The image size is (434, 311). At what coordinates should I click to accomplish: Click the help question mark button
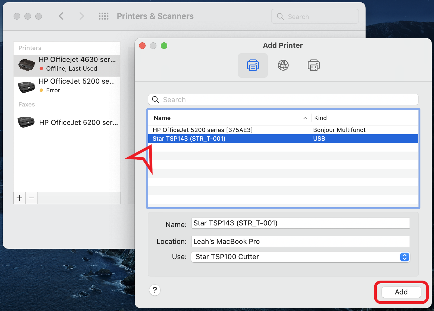click(155, 290)
